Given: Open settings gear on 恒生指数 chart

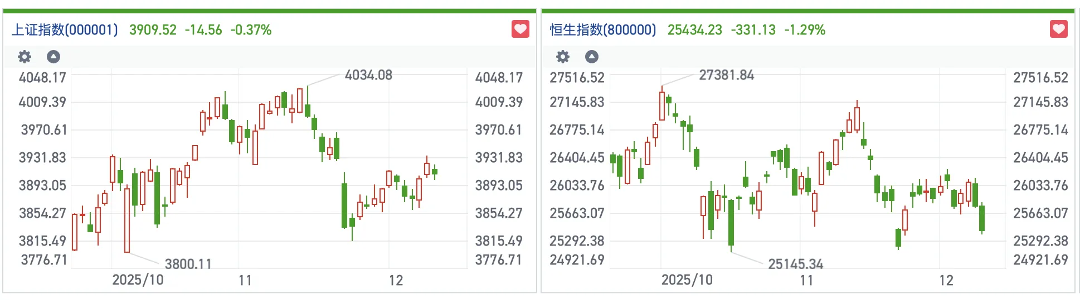Looking at the screenshot, I should tap(563, 57).
